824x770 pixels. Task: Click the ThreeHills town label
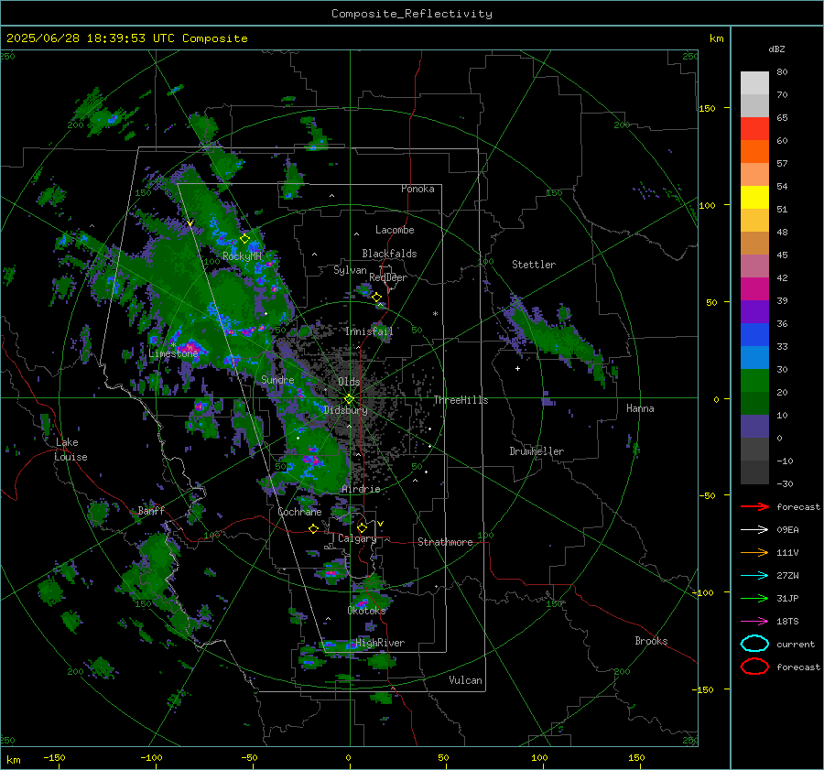(x=461, y=400)
